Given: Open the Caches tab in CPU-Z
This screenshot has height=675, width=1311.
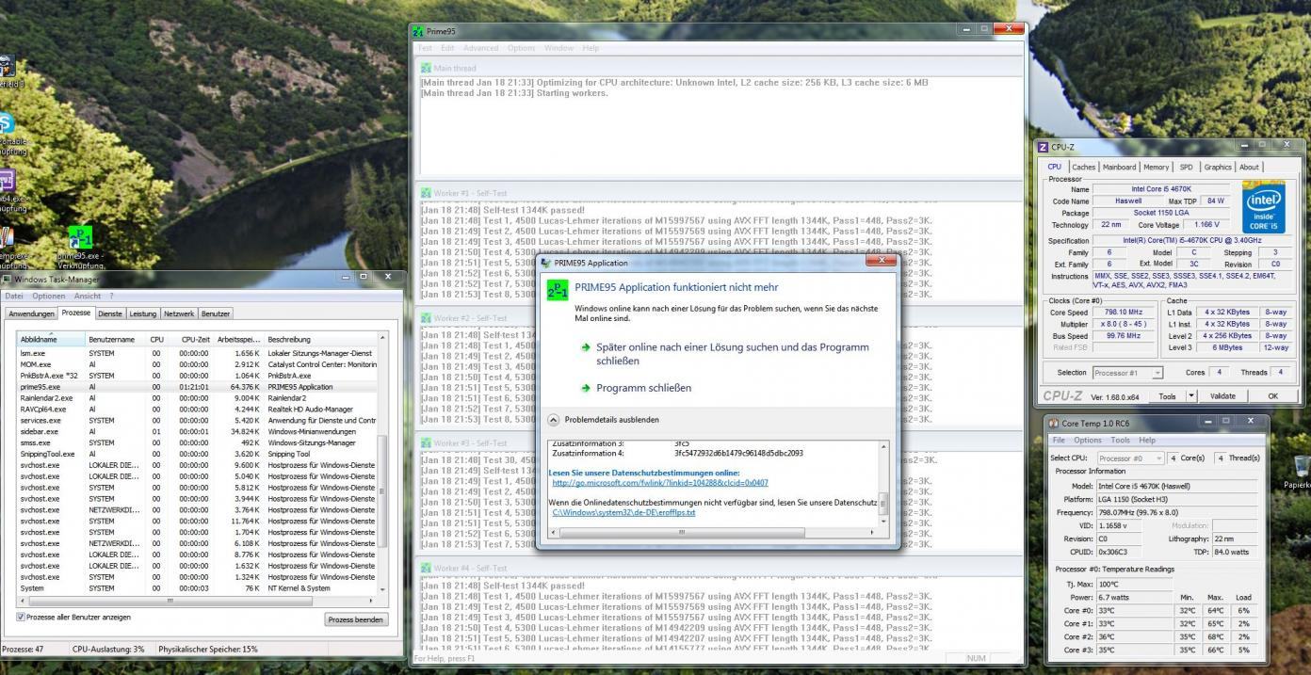Looking at the screenshot, I should (x=1082, y=167).
